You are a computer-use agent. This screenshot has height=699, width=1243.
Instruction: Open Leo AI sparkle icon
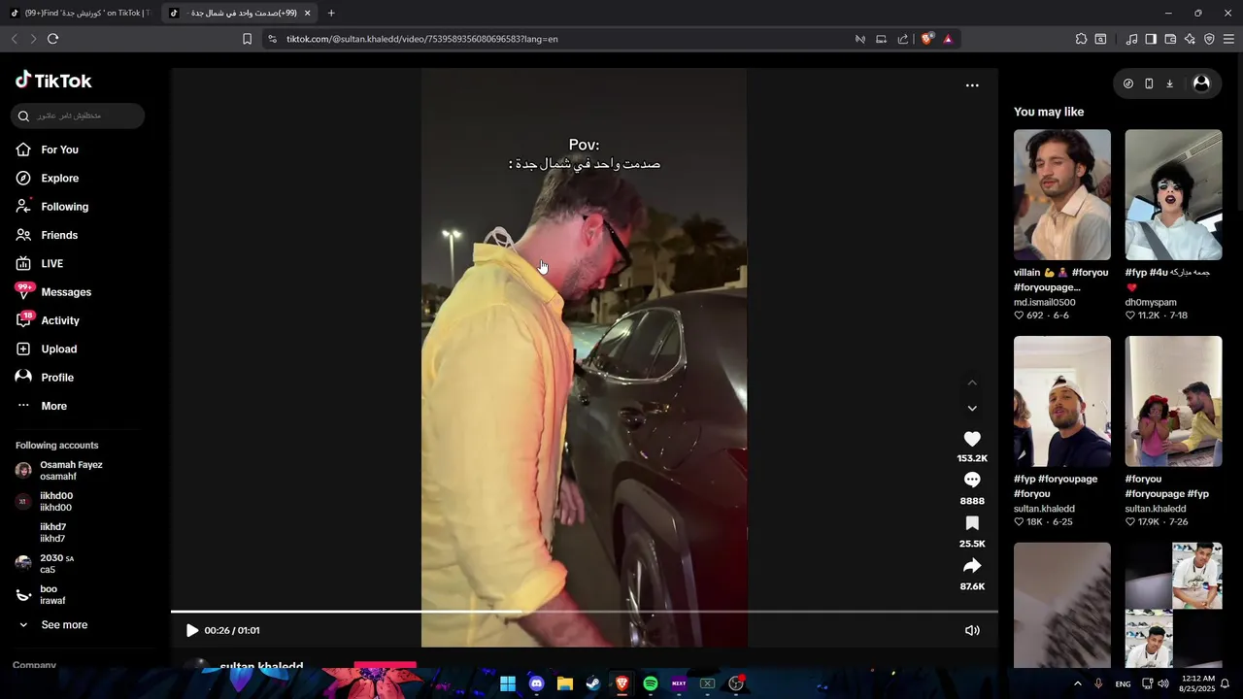tap(1190, 39)
